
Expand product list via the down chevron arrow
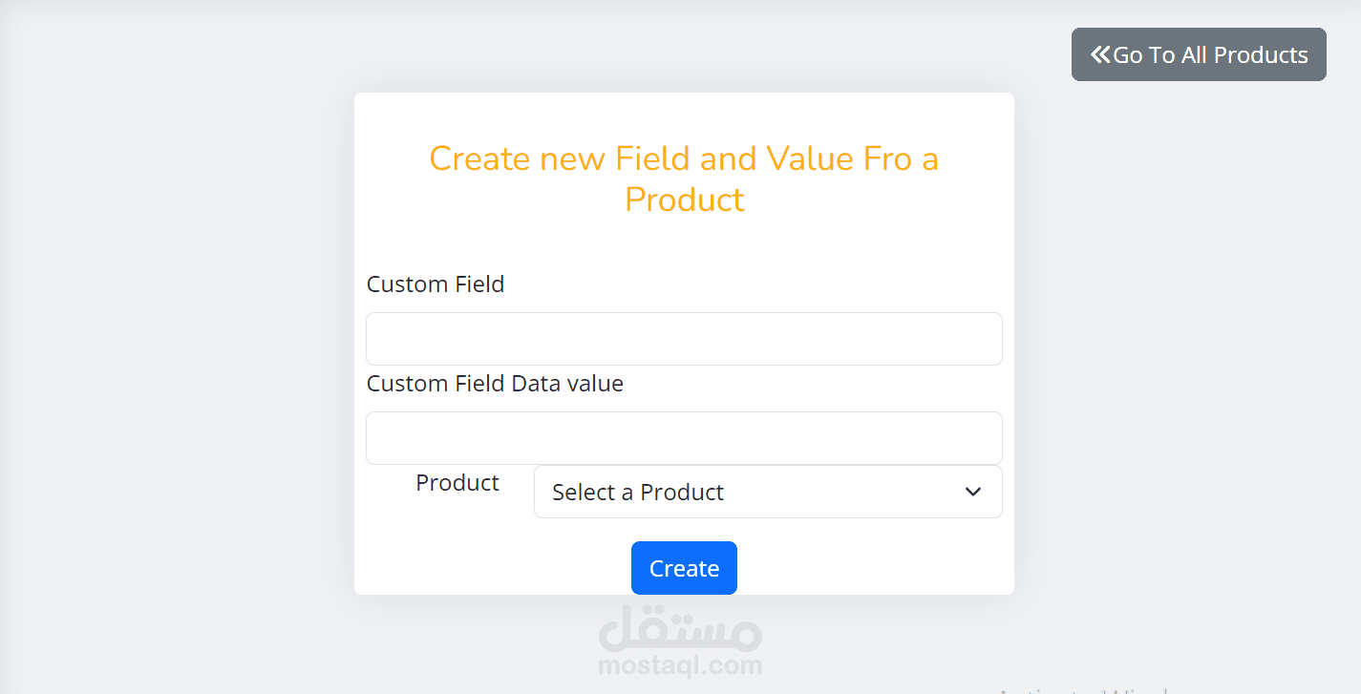[973, 492]
